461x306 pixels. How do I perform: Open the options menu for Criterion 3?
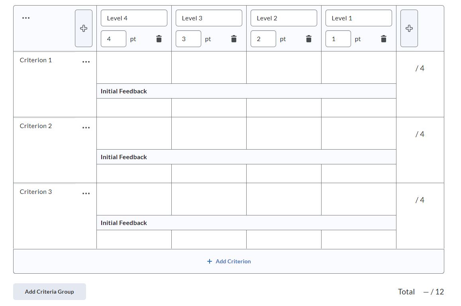click(x=86, y=193)
